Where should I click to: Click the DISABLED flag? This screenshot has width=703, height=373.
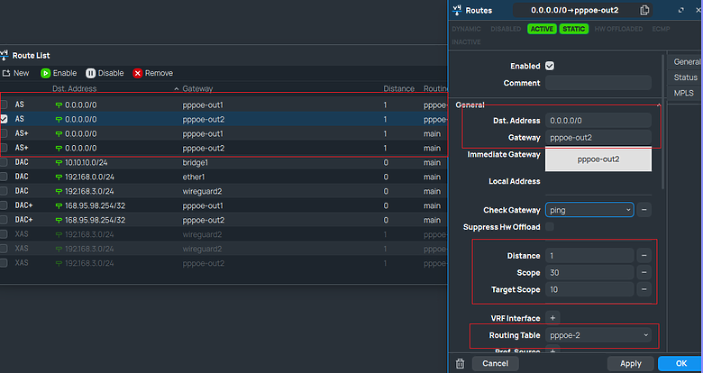click(506, 29)
